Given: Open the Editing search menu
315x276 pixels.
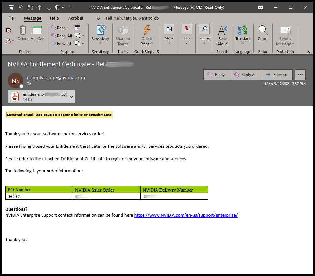Looking at the screenshot, I should click(x=204, y=35).
